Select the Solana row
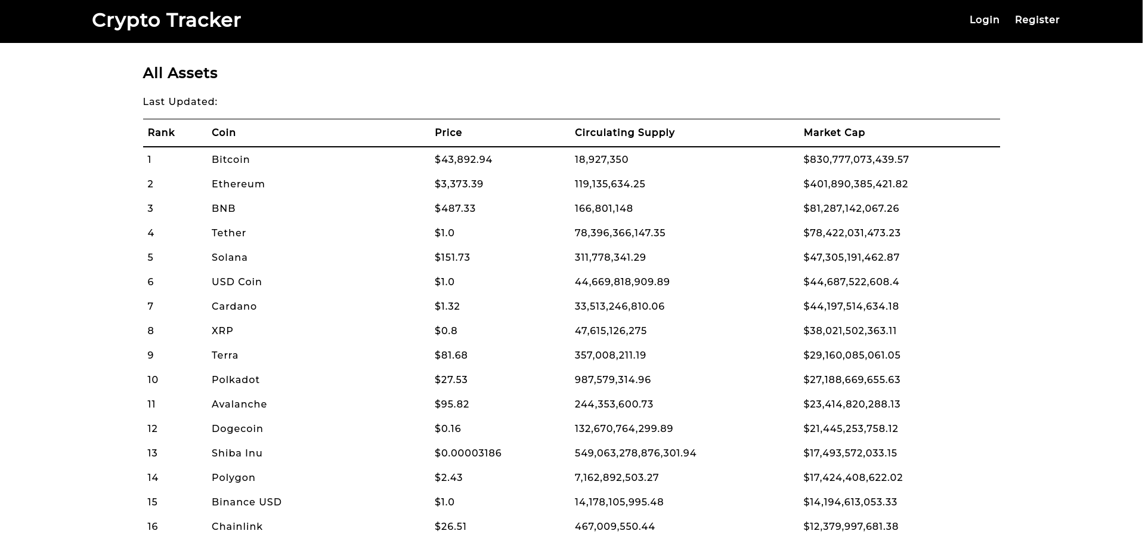 pyautogui.click(x=230, y=257)
